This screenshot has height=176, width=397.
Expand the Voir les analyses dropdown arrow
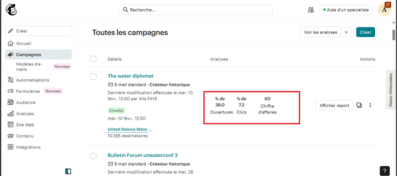346,32
